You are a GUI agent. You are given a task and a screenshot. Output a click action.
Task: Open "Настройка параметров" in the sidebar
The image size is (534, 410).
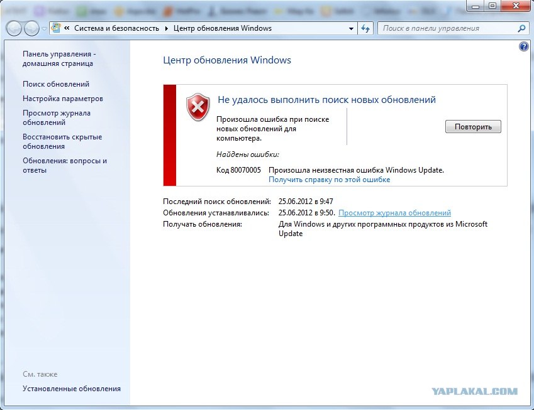tap(63, 99)
